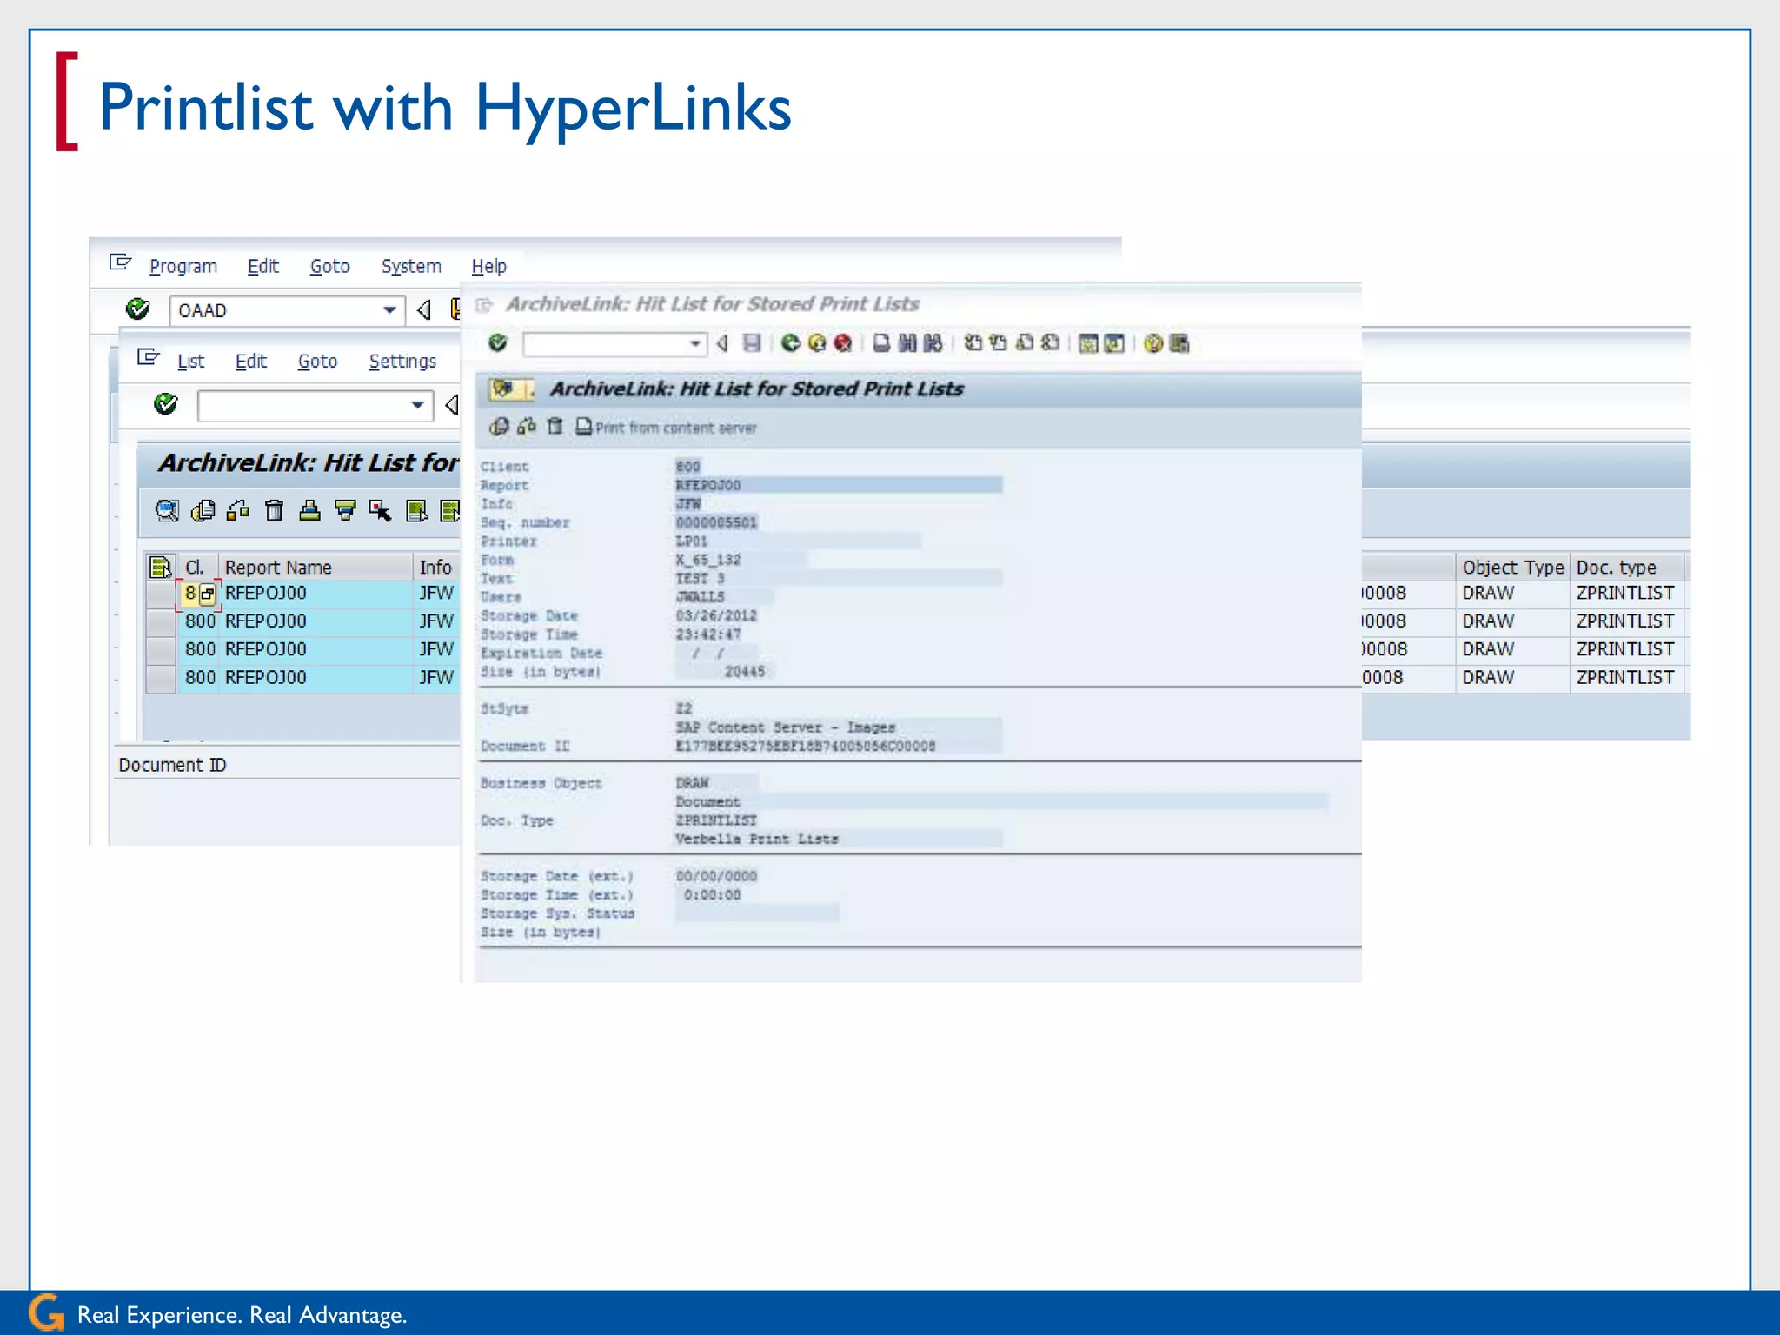Click the window icon in first row's Cl. cell

point(207,594)
